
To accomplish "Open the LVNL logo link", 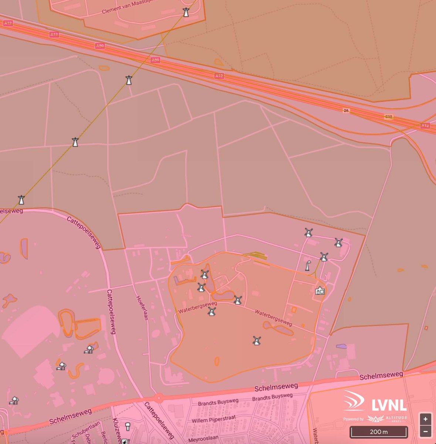I will tap(375, 401).
